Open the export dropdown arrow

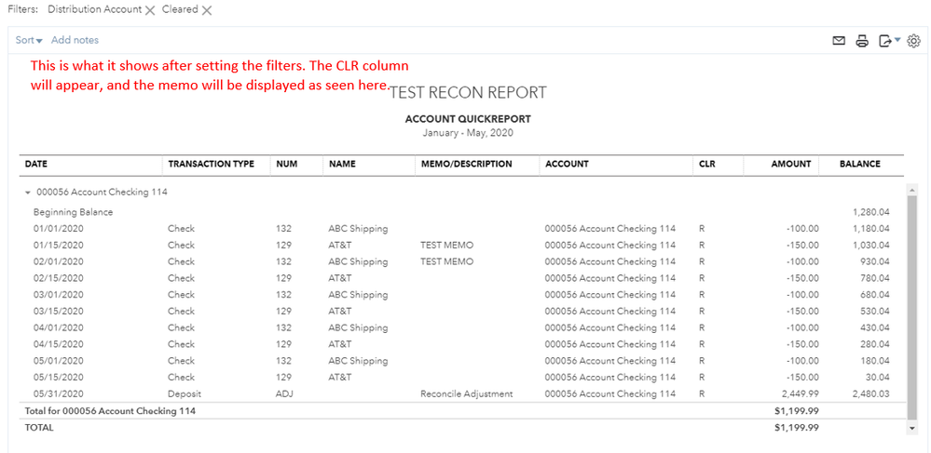tap(897, 41)
